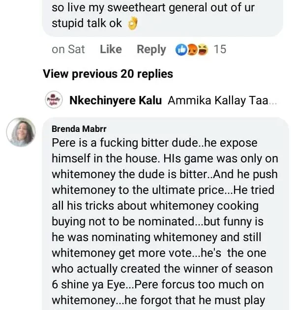The width and height of the screenshot is (295, 310).
Task: Click the laughing Haha reaction icon
Action: click(203, 49)
